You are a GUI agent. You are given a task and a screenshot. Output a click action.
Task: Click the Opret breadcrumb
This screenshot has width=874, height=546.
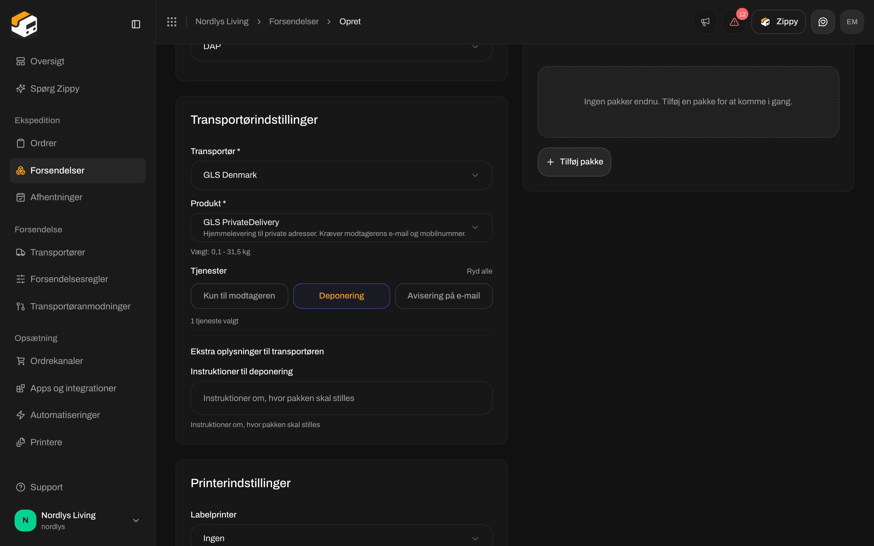350,22
